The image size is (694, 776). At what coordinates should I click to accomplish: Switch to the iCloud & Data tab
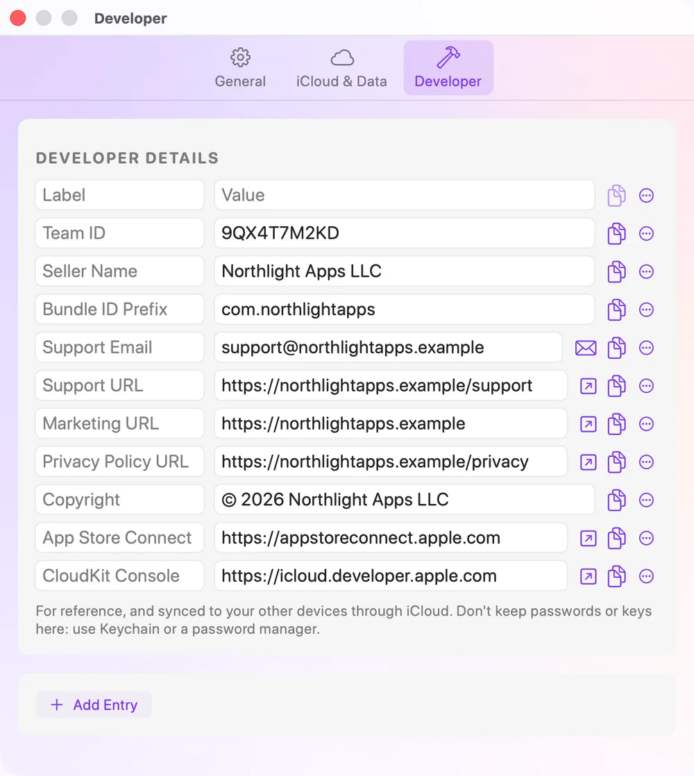(341, 68)
